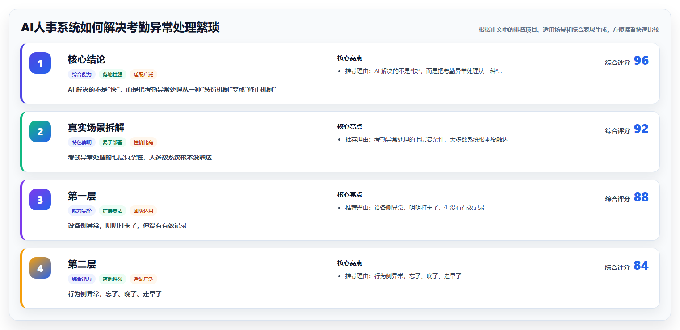Click 综合能力 tag in 第二层 card
Viewport: 680px width, 330px height.
click(x=82, y=279)
